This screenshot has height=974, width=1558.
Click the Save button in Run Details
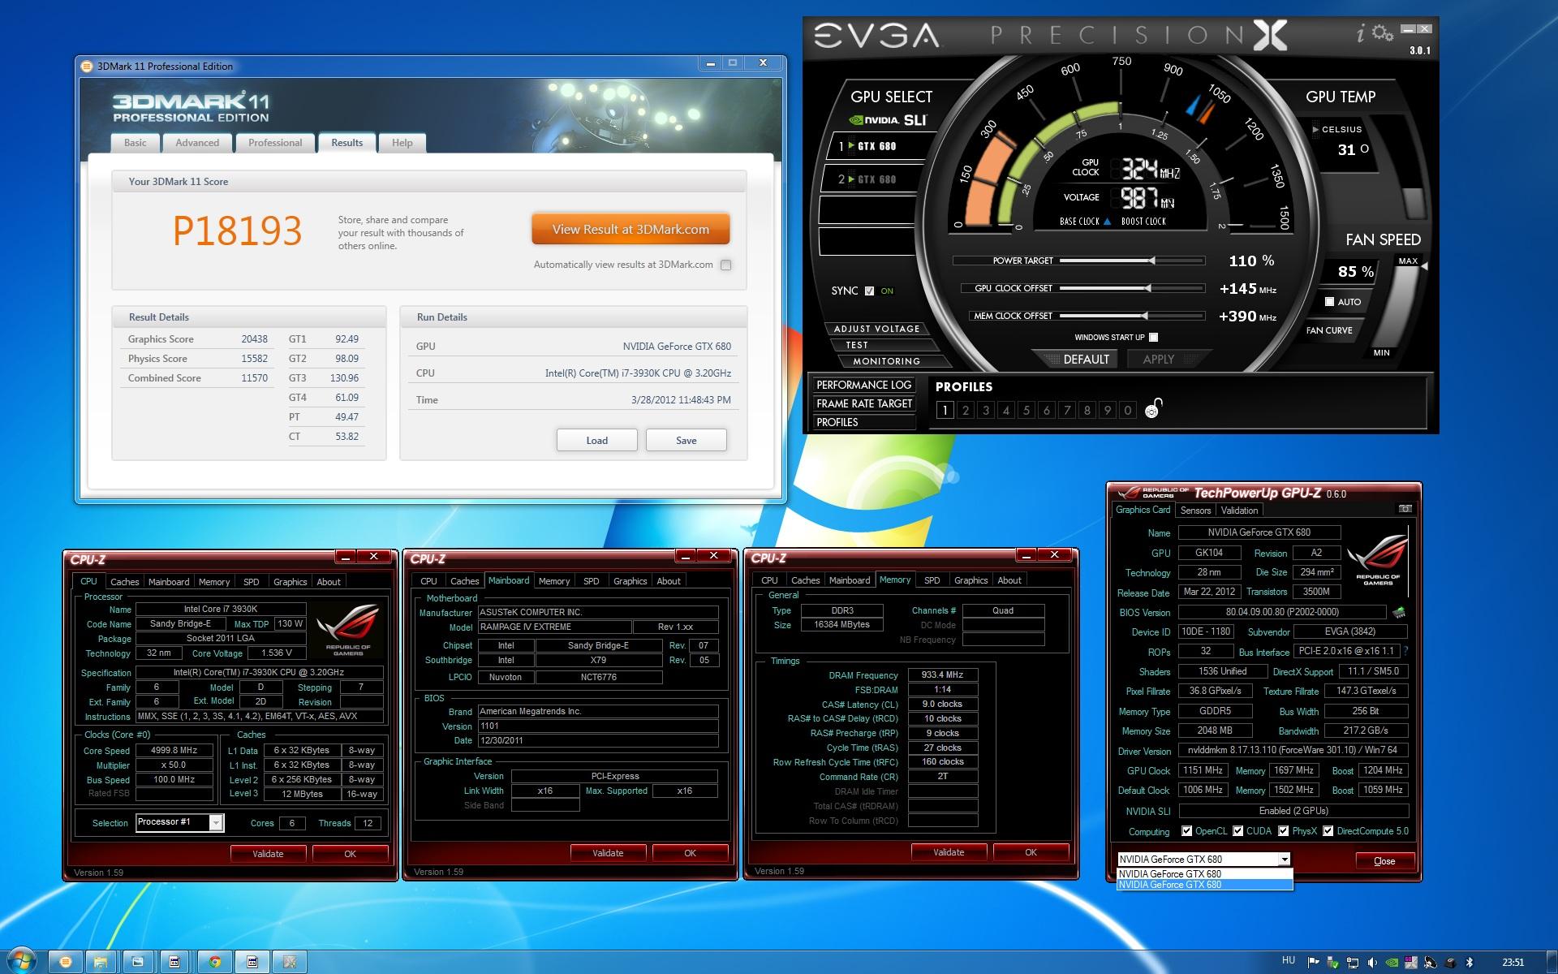[686, 441]
